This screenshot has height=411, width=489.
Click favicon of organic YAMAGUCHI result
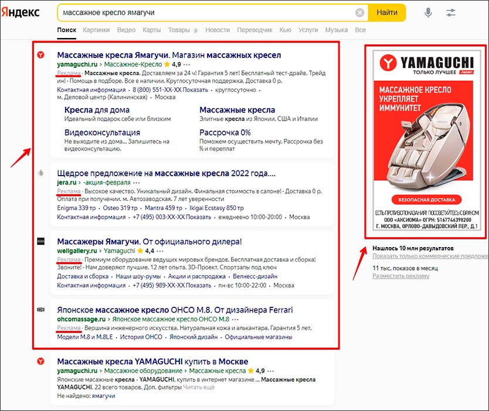click(x=40, y=361)
